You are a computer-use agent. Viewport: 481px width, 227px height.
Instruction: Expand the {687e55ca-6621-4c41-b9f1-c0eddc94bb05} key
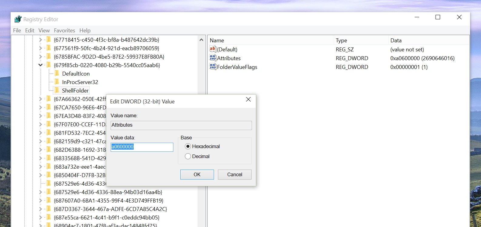(41, 217)
